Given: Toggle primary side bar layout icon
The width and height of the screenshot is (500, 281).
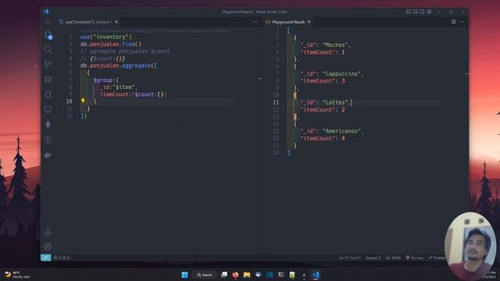Looking at the screenshot, I should point(409,12).
